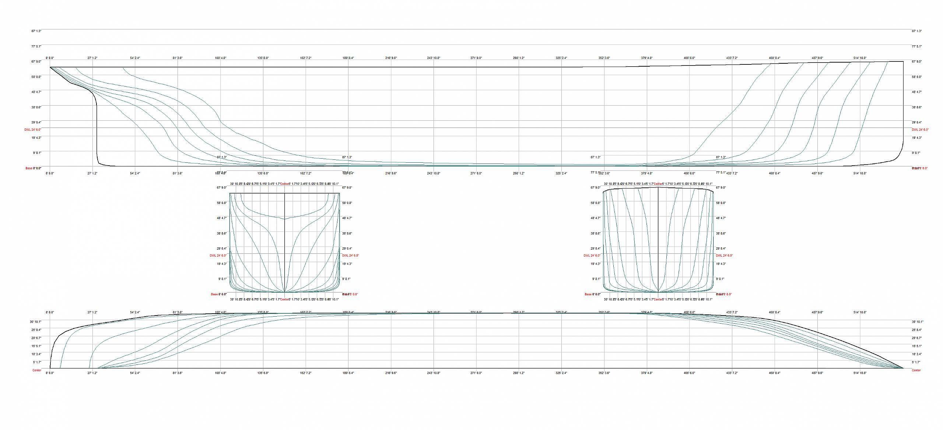
Task: Select 135' 6.0" station label above profile view
Action: pyautogui.click(x=263, y=58)
